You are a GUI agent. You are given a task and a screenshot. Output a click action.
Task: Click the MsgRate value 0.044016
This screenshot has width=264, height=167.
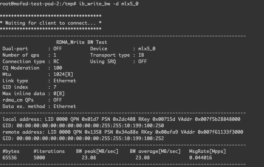click(200, 158)
